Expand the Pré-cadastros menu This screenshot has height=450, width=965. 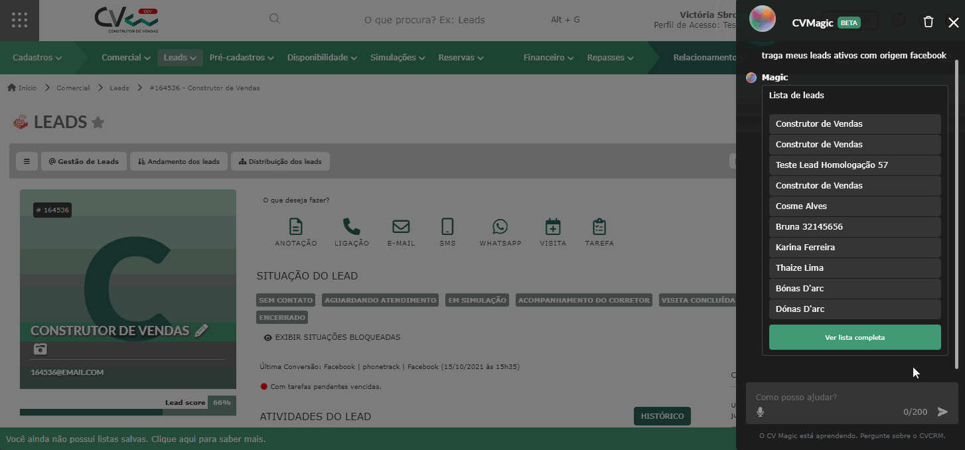click(242, 58)
